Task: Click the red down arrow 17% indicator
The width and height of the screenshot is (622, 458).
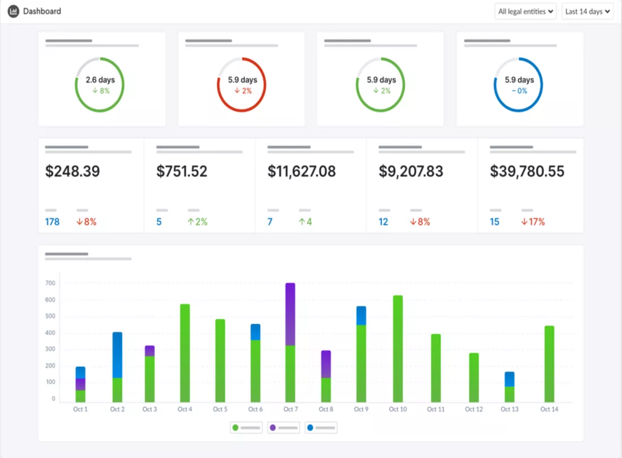Action: pos(533,222)
